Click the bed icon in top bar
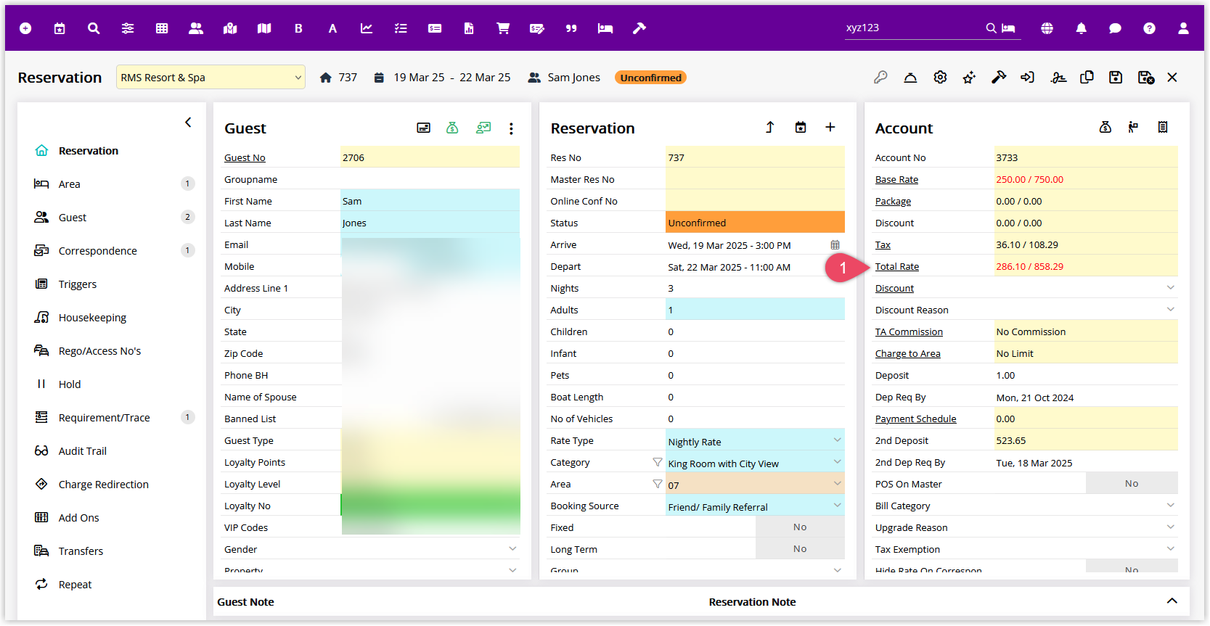The width and height of the screenshot is (1210, 626). click(605, 28)
